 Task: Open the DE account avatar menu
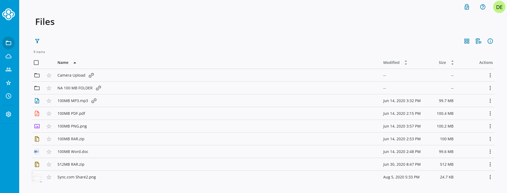(499, 7)
